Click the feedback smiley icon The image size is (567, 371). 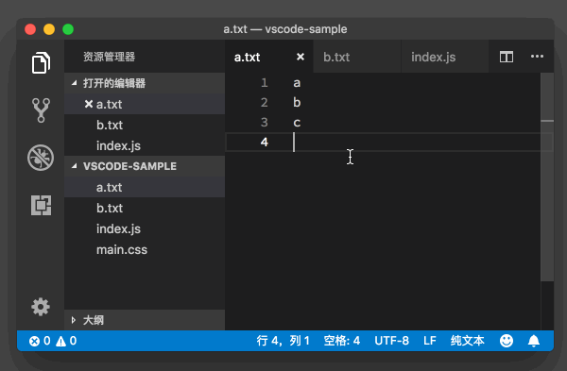pyautogui.click(x=507, y=341)
